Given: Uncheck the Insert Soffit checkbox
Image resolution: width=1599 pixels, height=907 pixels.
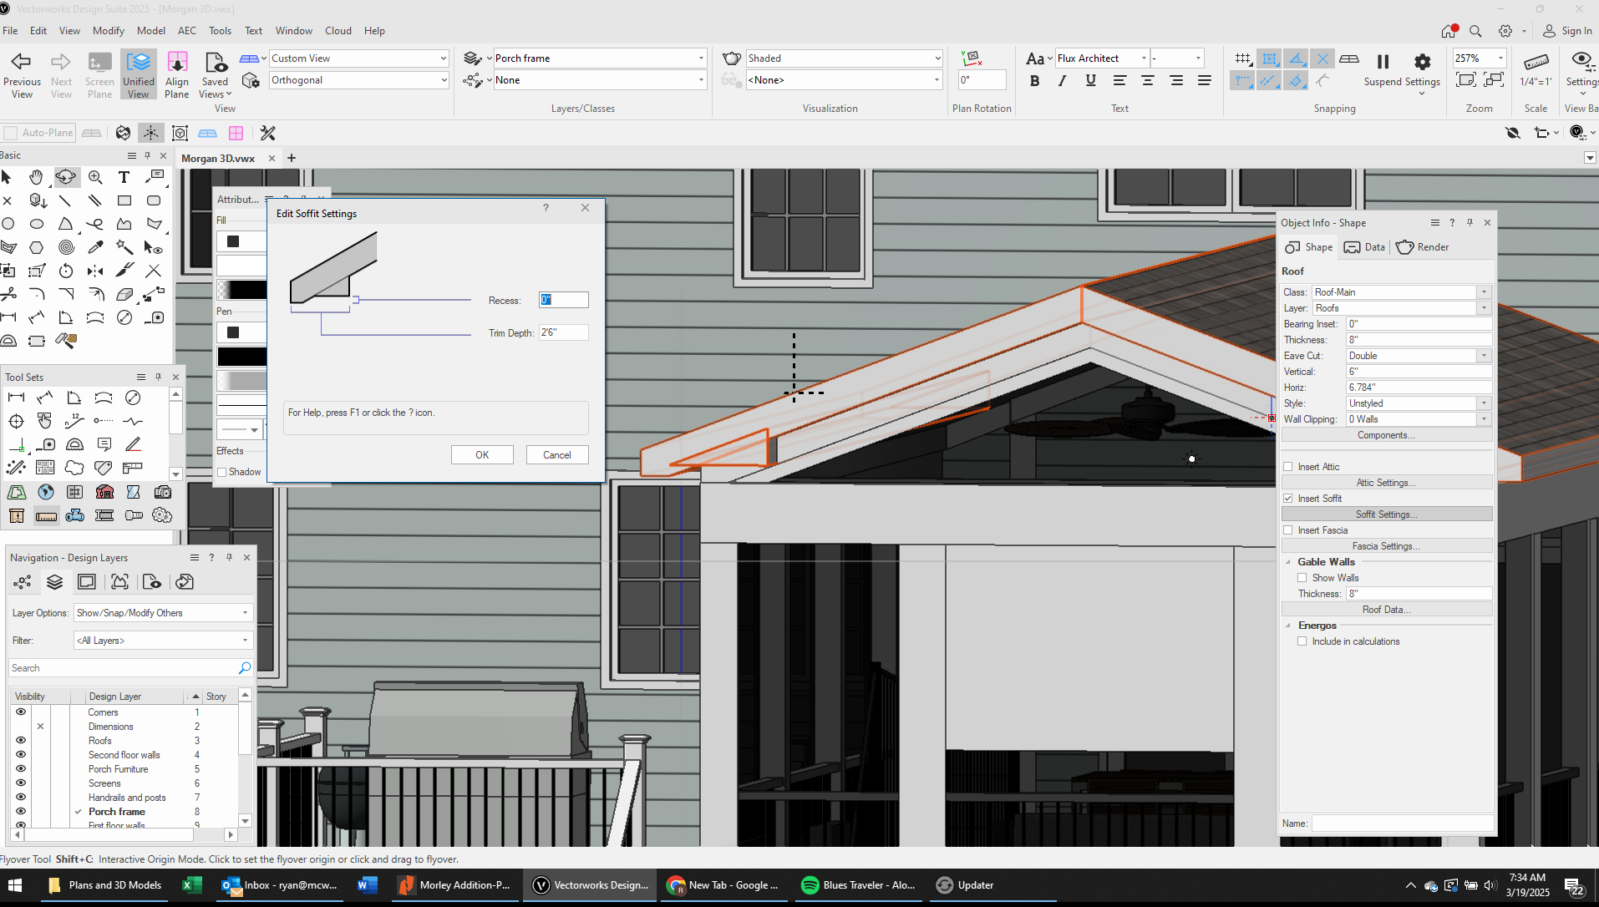Looking at the screenshot, I should pyautogui.click(x=1287, y=499).
